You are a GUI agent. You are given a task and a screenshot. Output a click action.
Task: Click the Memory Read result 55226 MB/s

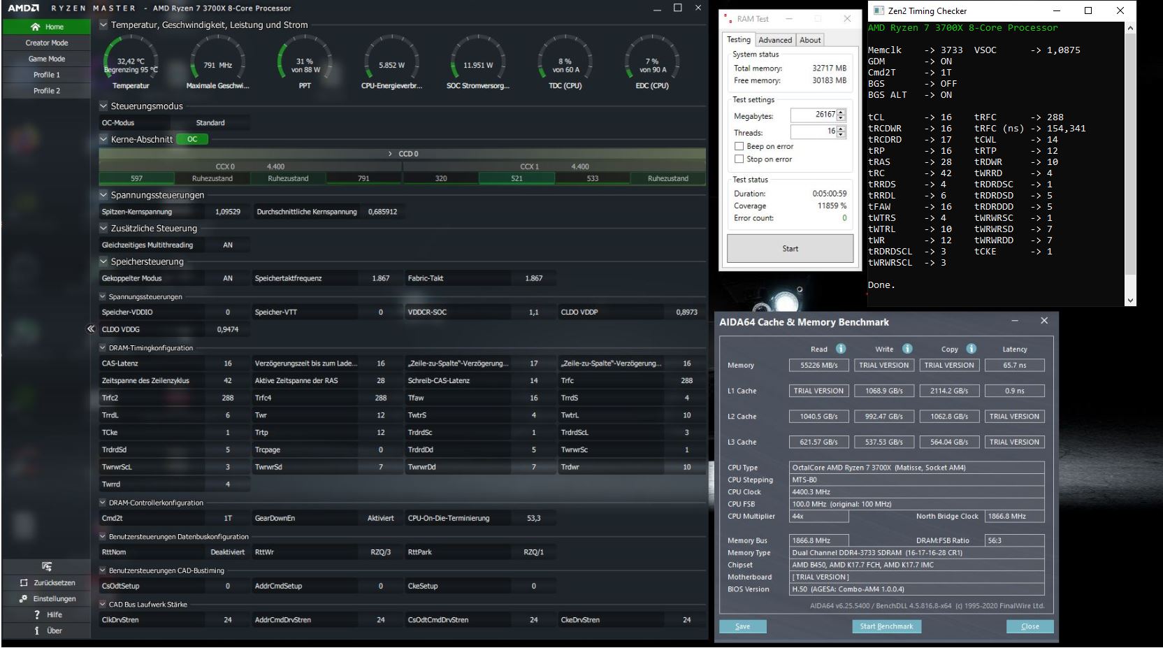(x=819, y=365)
